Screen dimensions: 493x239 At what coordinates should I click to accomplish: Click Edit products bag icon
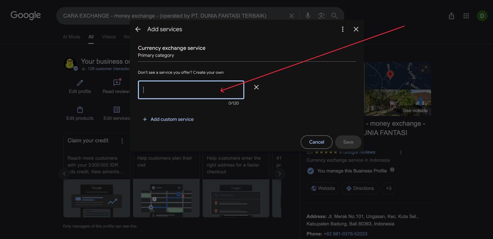(80, 110)
